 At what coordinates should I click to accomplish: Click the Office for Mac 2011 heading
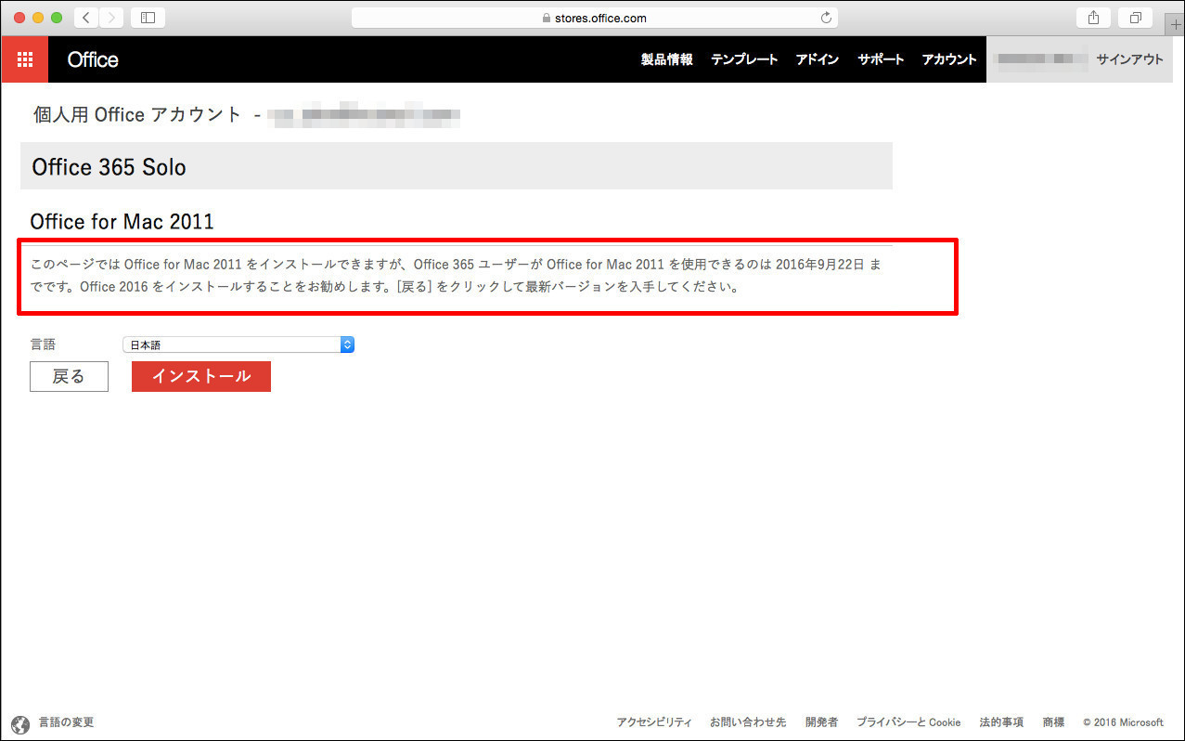[x=122, y=222]
